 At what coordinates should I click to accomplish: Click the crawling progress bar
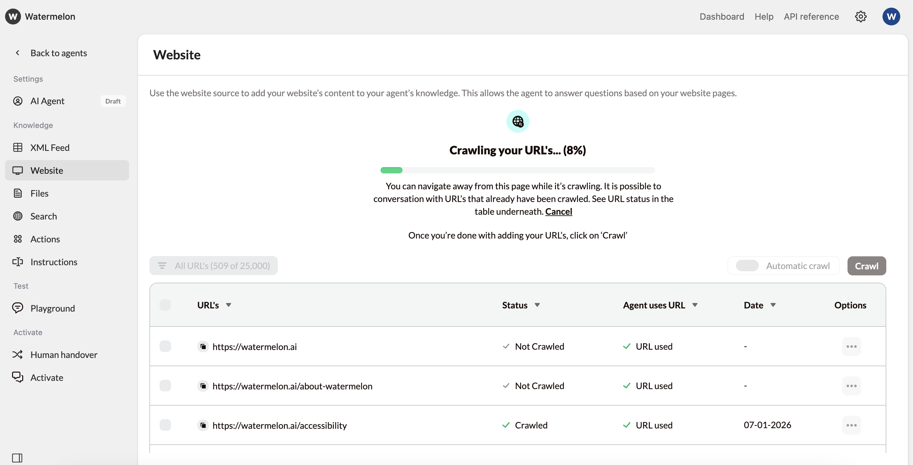click(518, 170)
